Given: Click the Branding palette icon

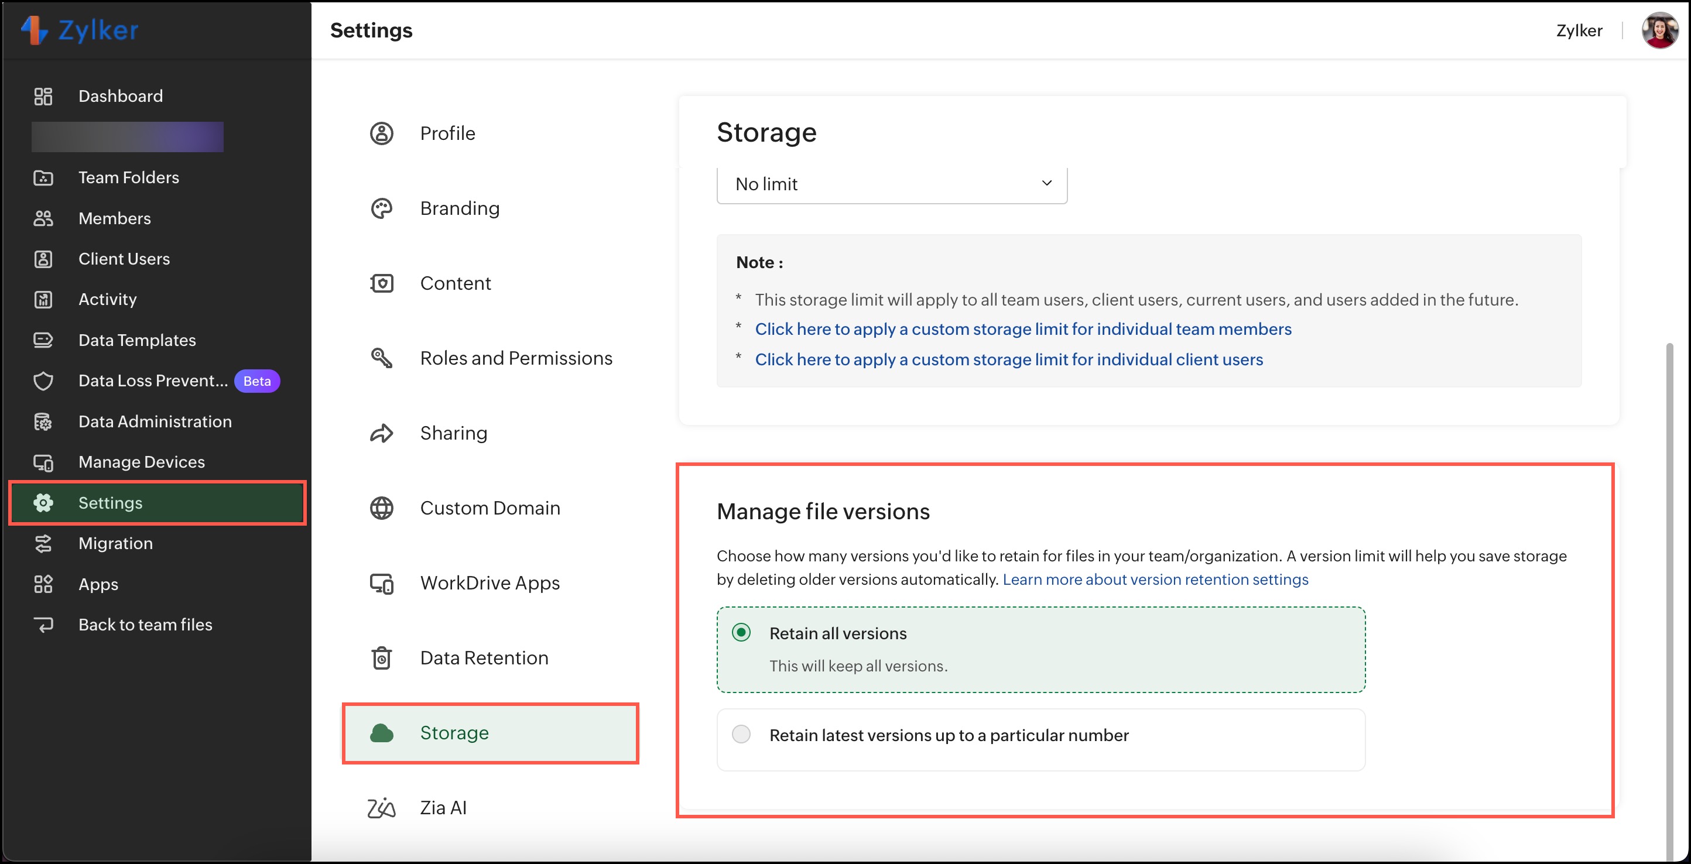Looking at the screenshot, I should click(381, 208).
